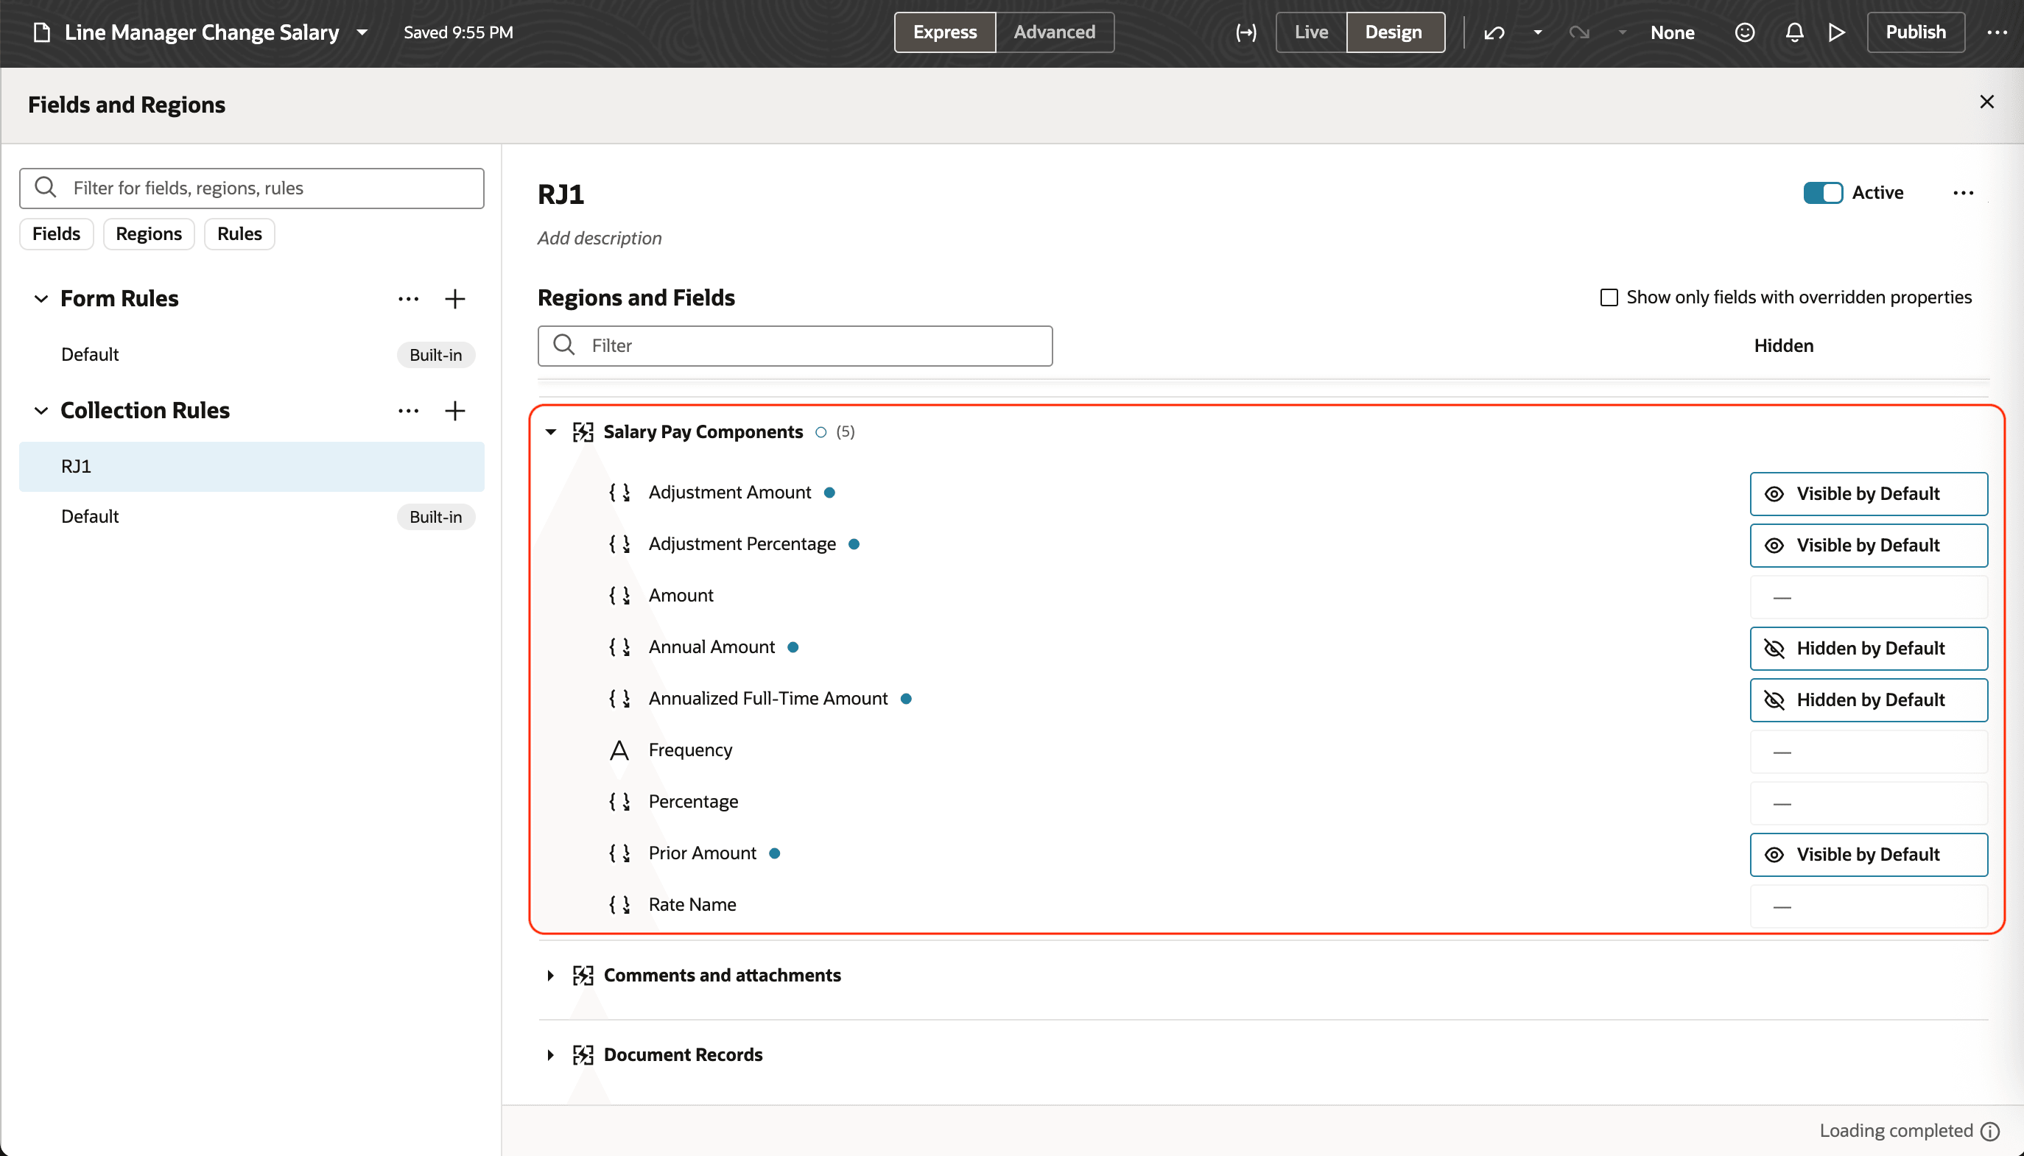
Task: Click the smiley feedback icon
Action: coord(1745,32)
